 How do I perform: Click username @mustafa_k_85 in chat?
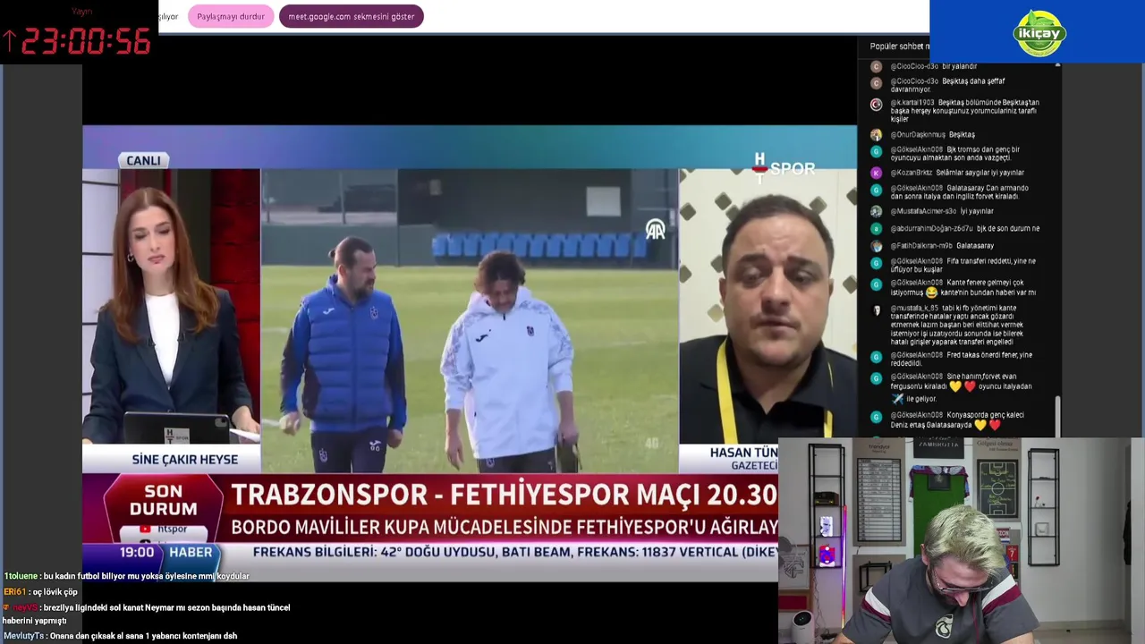[914, 308]
